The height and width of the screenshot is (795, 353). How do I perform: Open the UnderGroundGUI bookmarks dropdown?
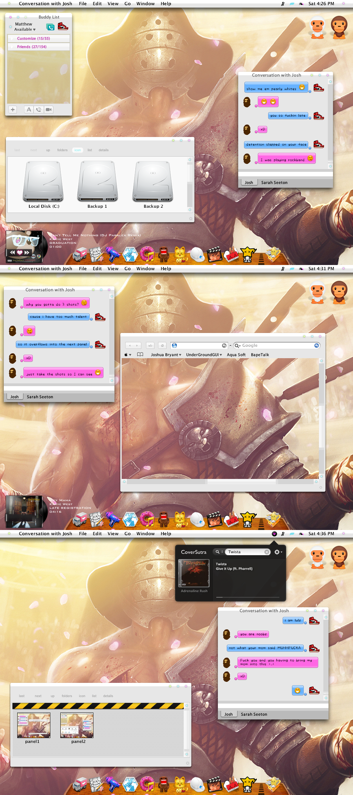pyautogui.click(x=204, y=355)
